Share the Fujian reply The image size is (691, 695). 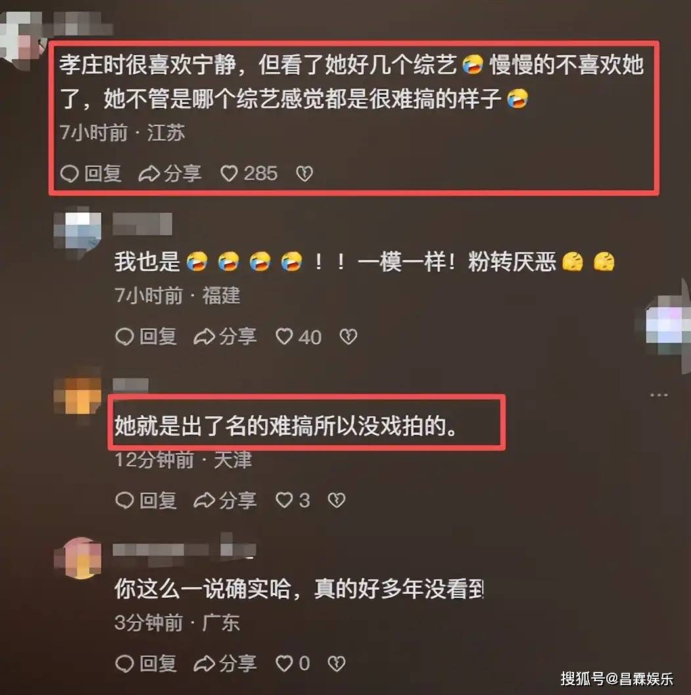pyautogui.click(x=225, y=337)
